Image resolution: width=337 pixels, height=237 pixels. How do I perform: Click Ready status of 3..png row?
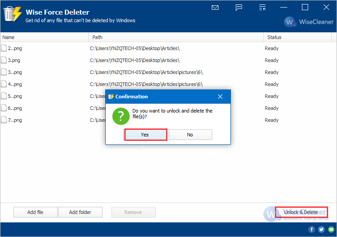(x=271, y=72)
